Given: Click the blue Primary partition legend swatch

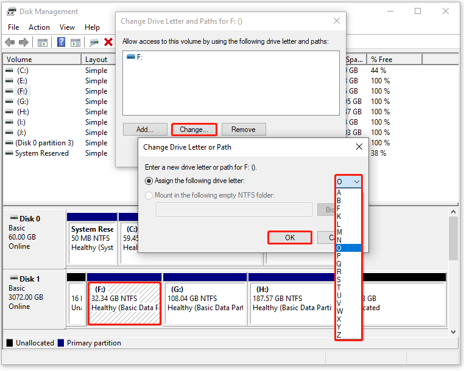Looking at the screenshot, I should [x=61, y=343].
